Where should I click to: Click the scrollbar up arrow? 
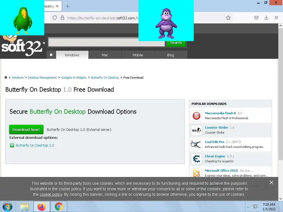pyautogui.click(x=281, y=26)
